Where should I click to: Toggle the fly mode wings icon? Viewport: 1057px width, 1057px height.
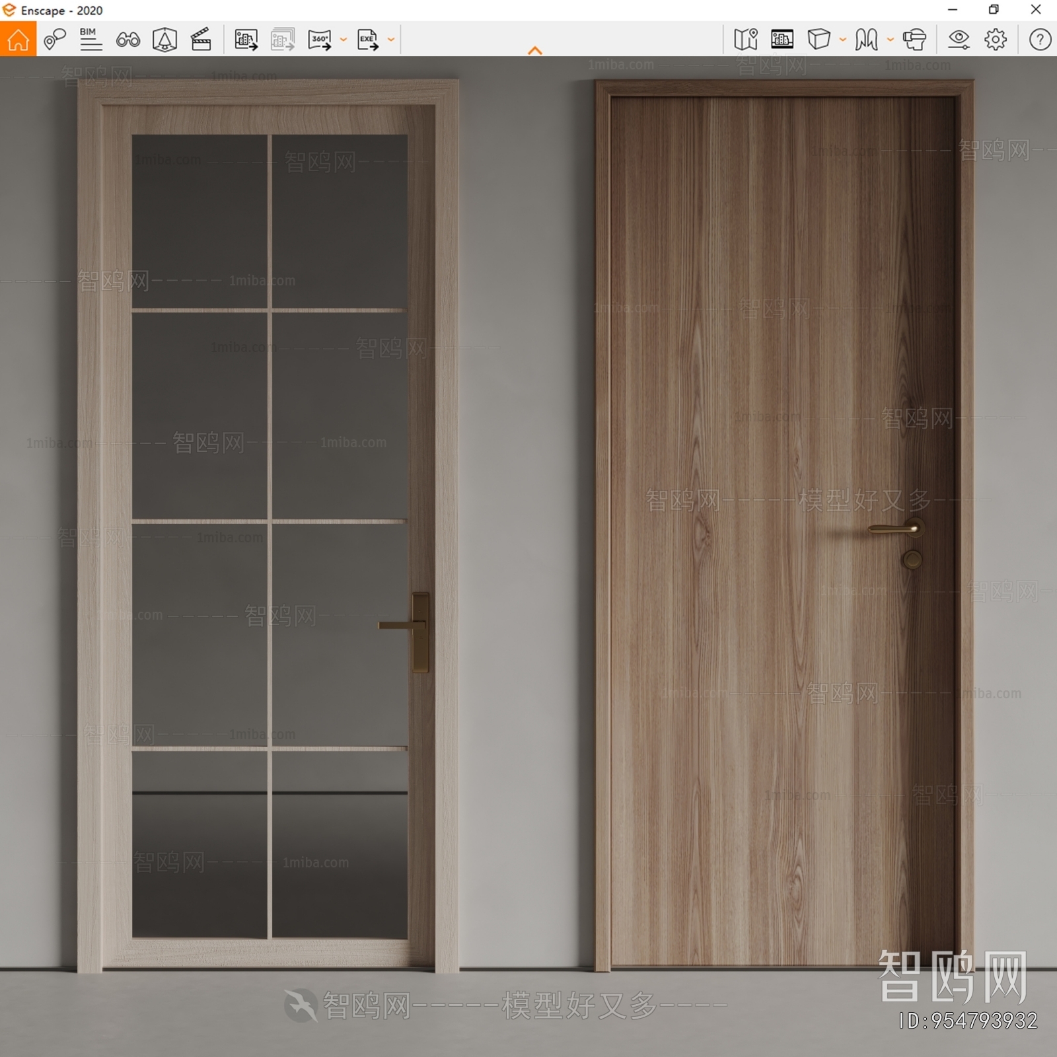pyautogui.click(x=866, y=40)
